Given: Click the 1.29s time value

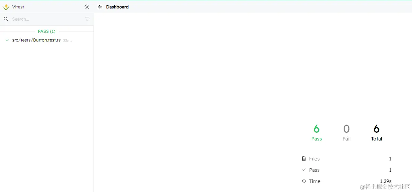Looking at the screenshot, I should pos(385,181).
